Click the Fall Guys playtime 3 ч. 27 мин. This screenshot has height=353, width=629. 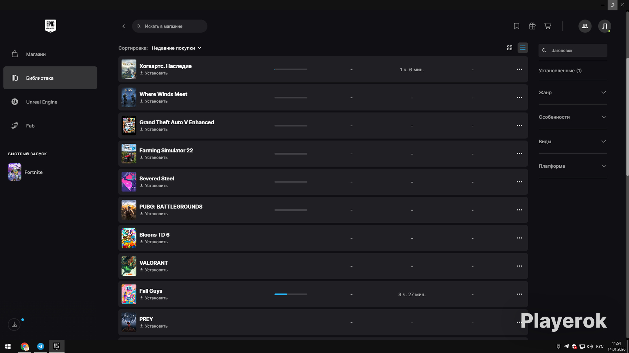click(x=412, y=294)
